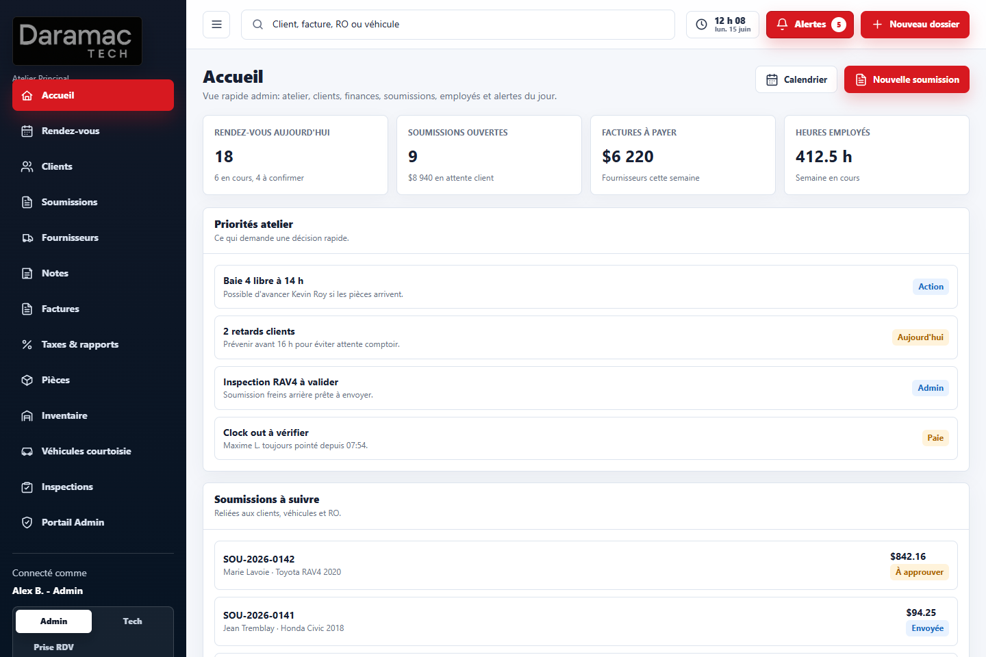Select Portail Admin in the sidebar
986x657 pixels.
tap(93, 523)
